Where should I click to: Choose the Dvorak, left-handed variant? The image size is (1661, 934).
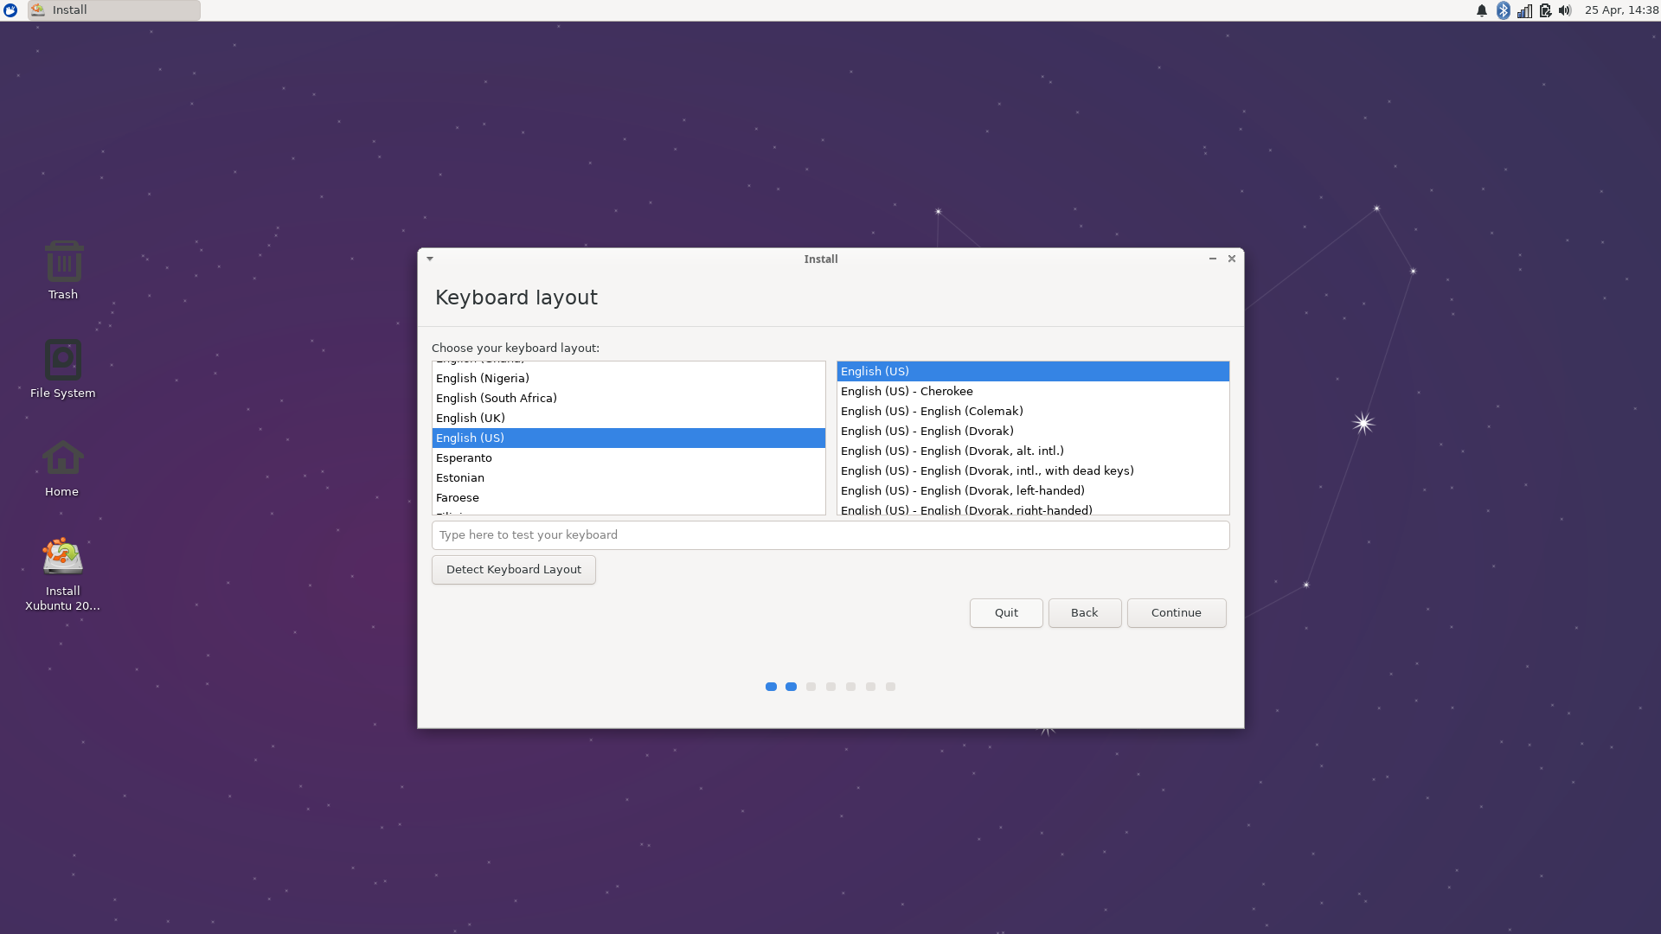point(1033,490)
